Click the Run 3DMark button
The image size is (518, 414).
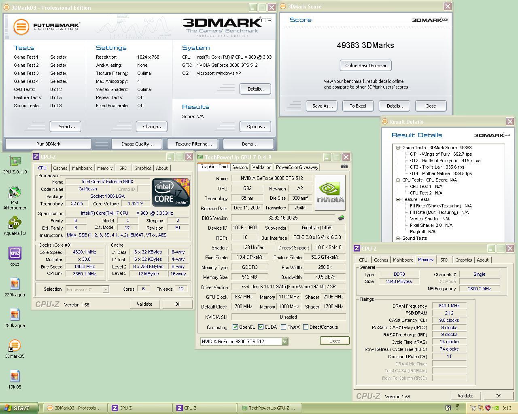click(x=48, y=144)
